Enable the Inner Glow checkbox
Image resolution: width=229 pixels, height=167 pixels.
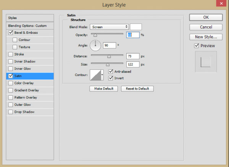tap(11, 69)
